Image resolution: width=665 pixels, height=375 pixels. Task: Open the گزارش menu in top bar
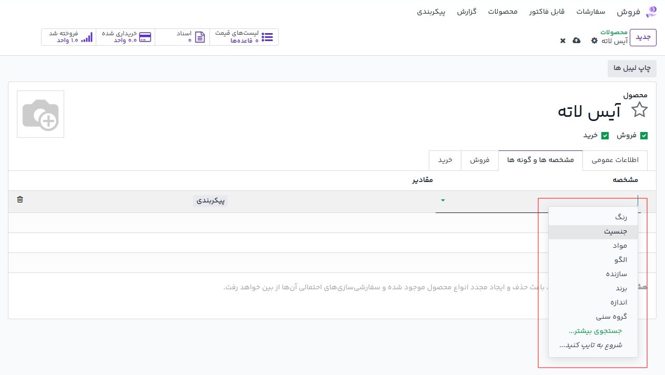click(x=467, y=12)
